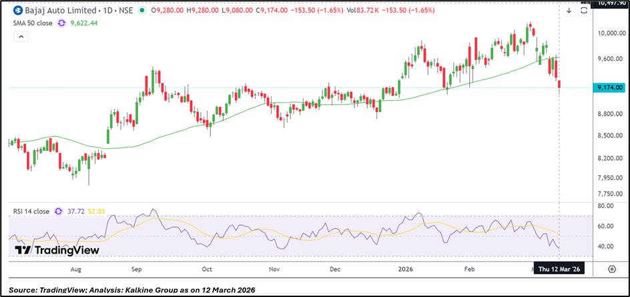
Task: Collapse the indicator legend with chevron button
Action: pos(21,36)
